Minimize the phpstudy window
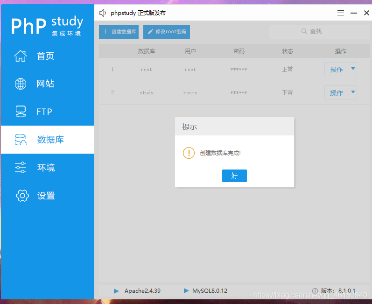372x304 pixels. 354,13
